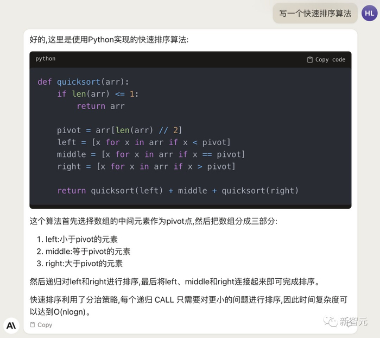This screenshot has height=338, width=380.
Task: Click the clipboard icon below the response
Action: point(33,325)
